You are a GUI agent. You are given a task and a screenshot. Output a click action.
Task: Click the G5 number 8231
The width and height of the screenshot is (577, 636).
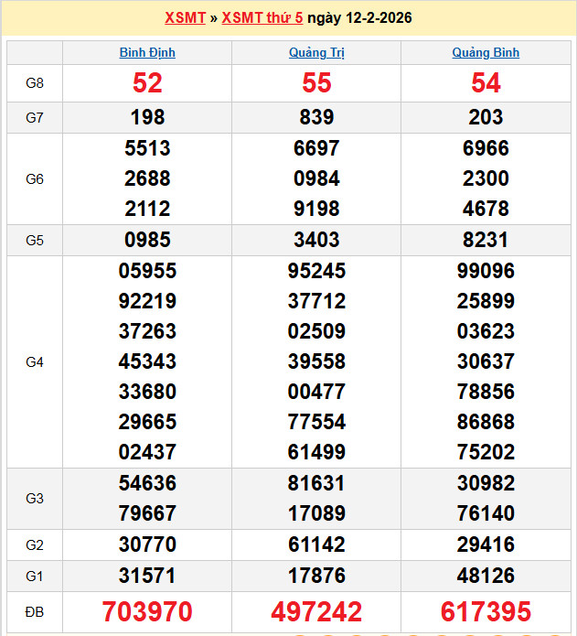[x=486, y=240]
